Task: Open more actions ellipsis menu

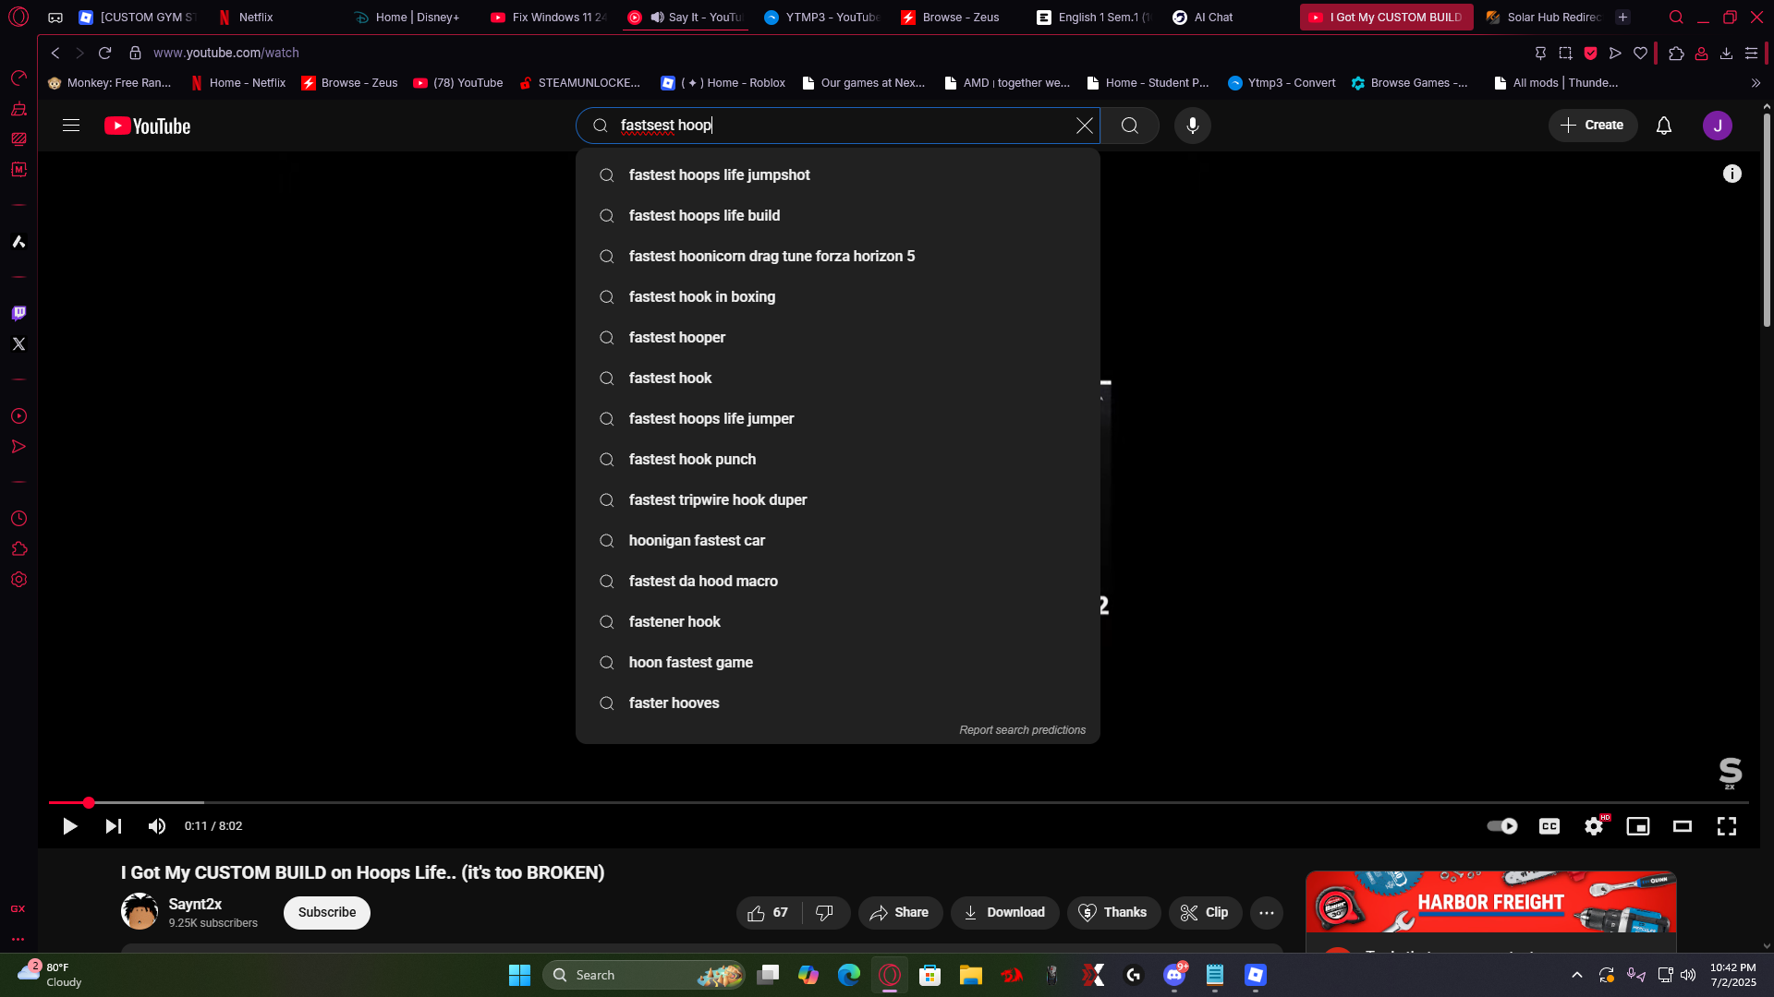Action: (x=1267, y=913)
